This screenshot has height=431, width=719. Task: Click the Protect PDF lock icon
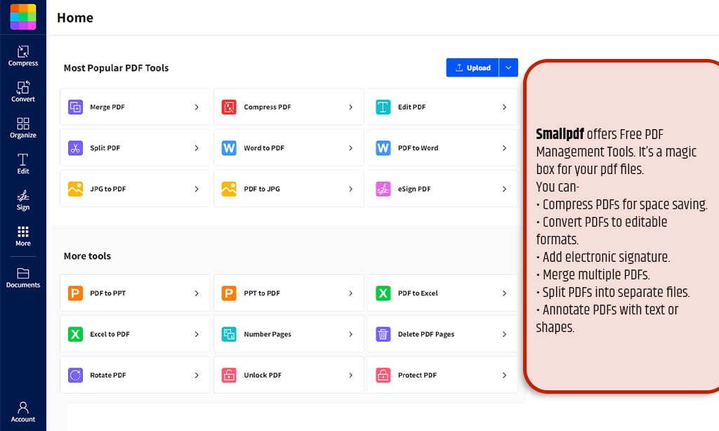(383, 375)
